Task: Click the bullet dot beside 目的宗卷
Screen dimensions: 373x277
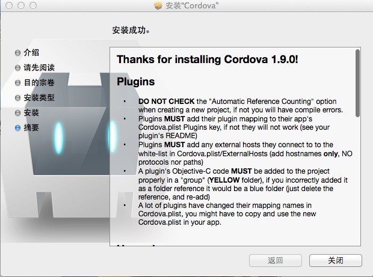Action: (17, 83)
